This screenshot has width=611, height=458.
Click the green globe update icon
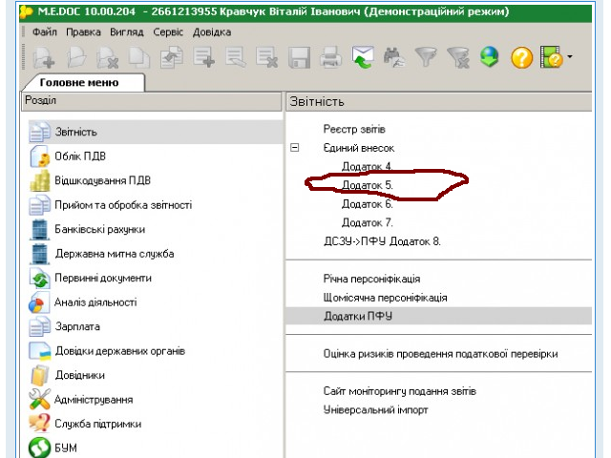489,58
